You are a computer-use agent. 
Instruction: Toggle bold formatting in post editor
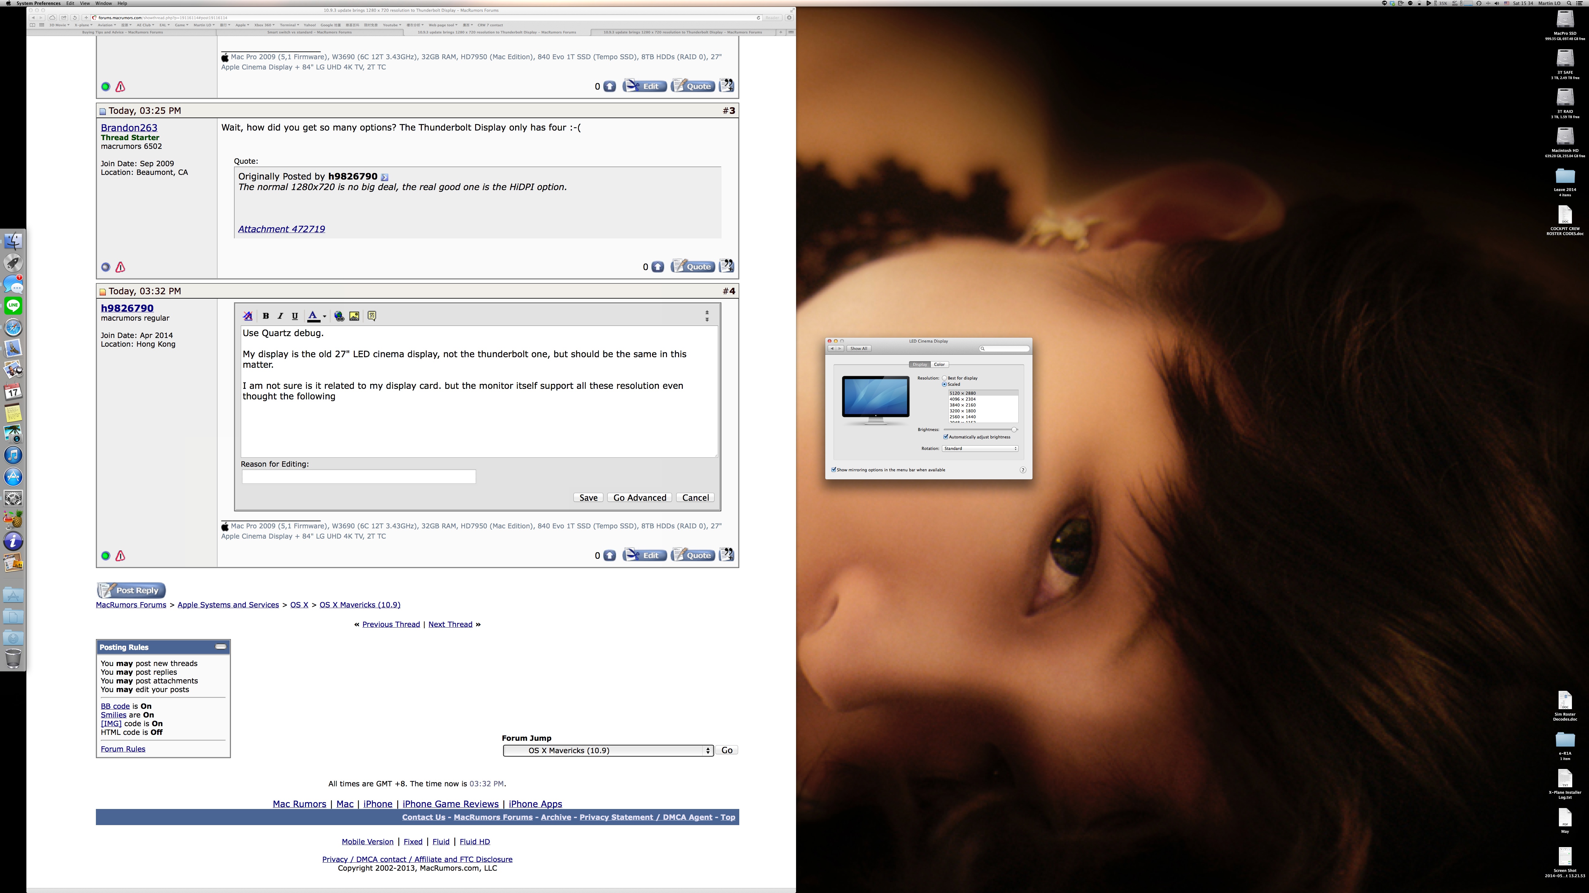tap(266, 316)
